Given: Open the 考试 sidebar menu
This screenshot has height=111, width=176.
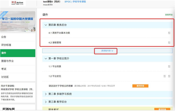Looking at the screenshot, I should coord(18,69).
